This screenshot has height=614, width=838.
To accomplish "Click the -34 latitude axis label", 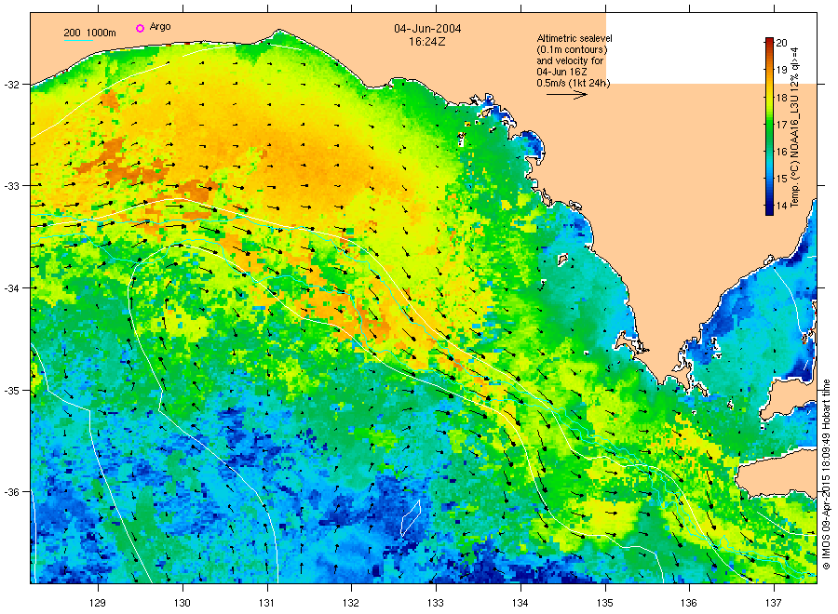I will pos(12,288).
